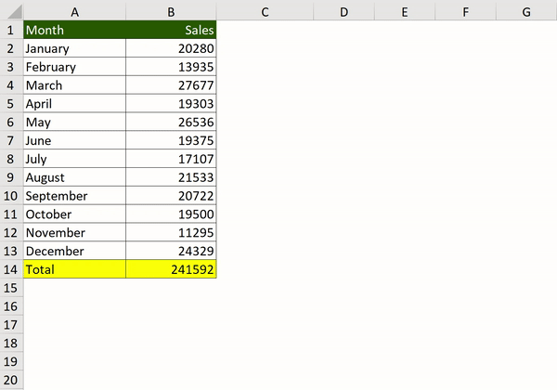Viewport: 557px width, 390px height.
Task: Click the Month header cell
Action: coord(74,30)
